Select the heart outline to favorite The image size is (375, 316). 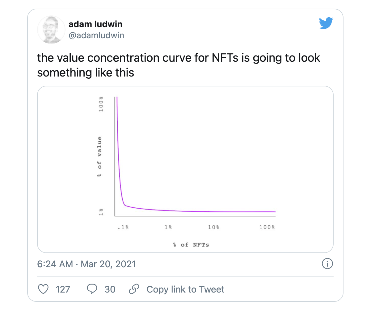[43, 289]
